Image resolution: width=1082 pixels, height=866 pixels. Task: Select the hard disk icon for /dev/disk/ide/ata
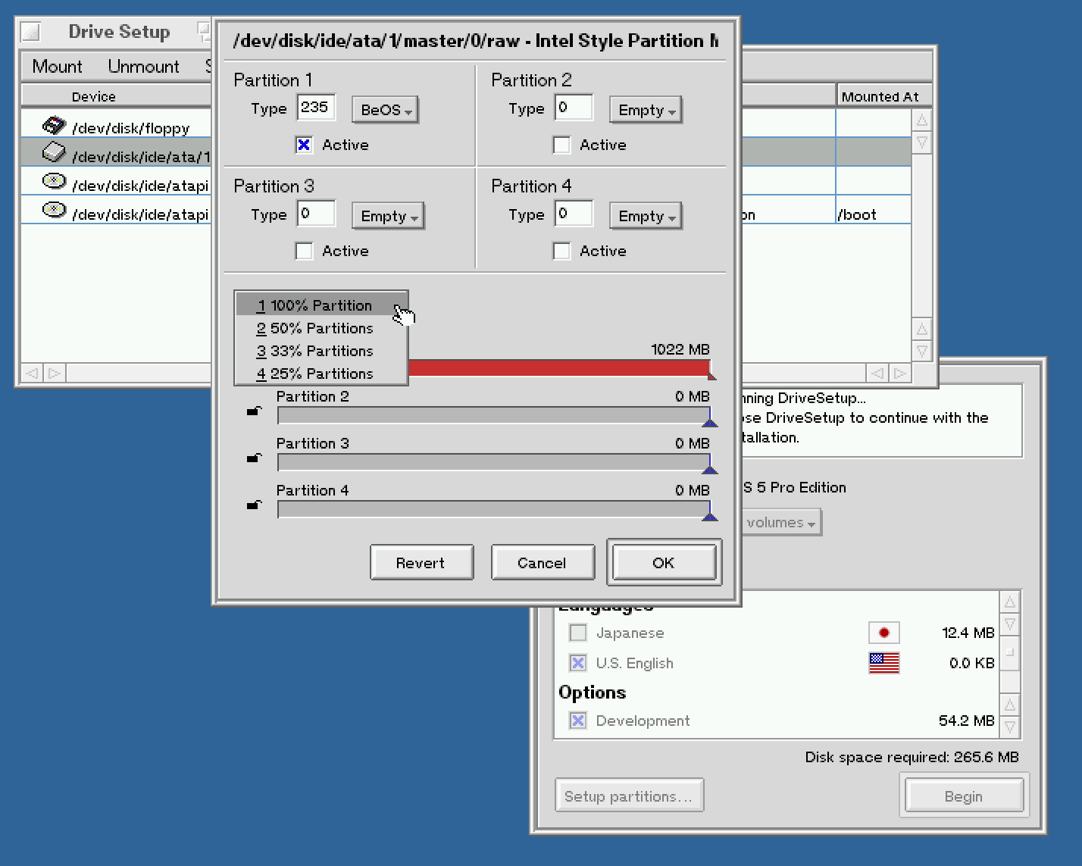point(53,154)
